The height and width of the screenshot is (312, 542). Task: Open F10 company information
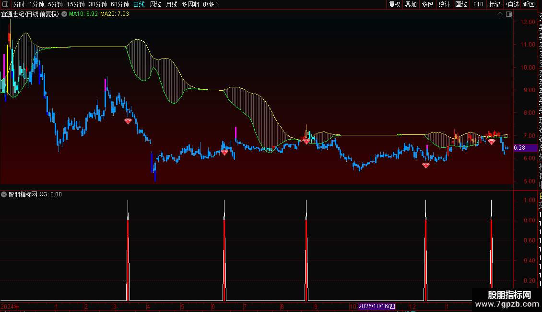(x=478, y=4)
